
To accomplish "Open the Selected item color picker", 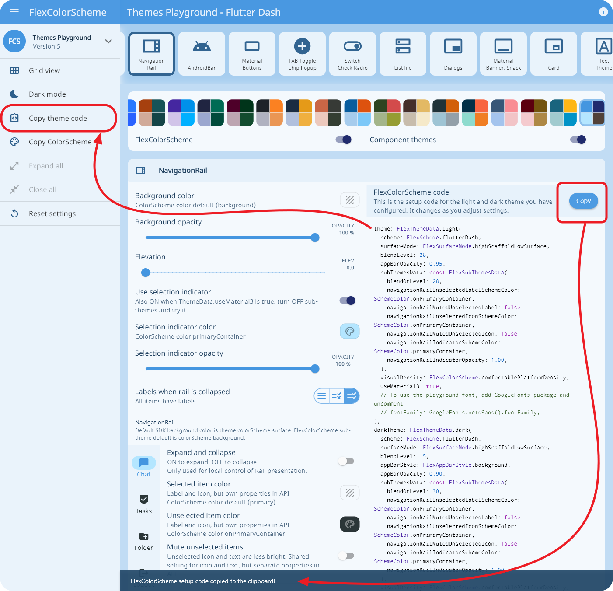I will pos(350,493).
